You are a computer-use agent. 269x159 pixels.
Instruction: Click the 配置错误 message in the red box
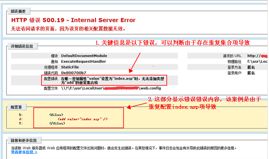[x=112, y=81]
